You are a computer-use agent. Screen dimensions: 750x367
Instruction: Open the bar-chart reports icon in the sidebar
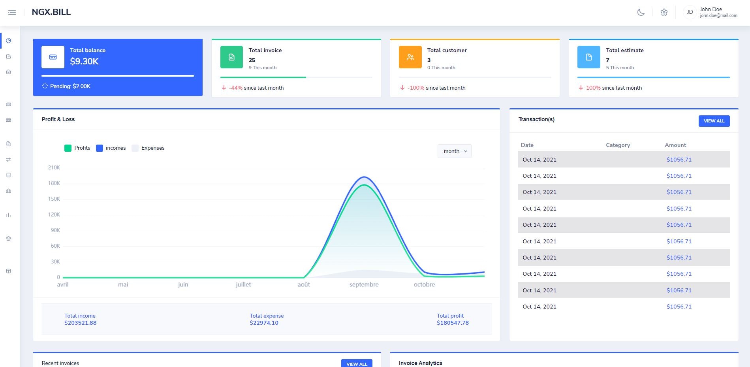coord(8,215)
